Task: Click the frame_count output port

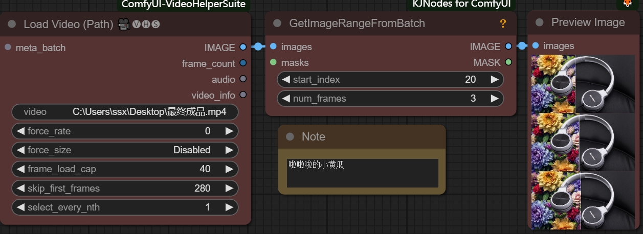Action: [242, 63]
